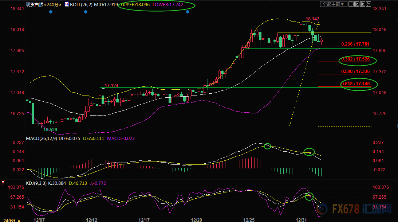Click the 12/25 date on the time axis
398x222 pixels.
(x=249, y=220)
